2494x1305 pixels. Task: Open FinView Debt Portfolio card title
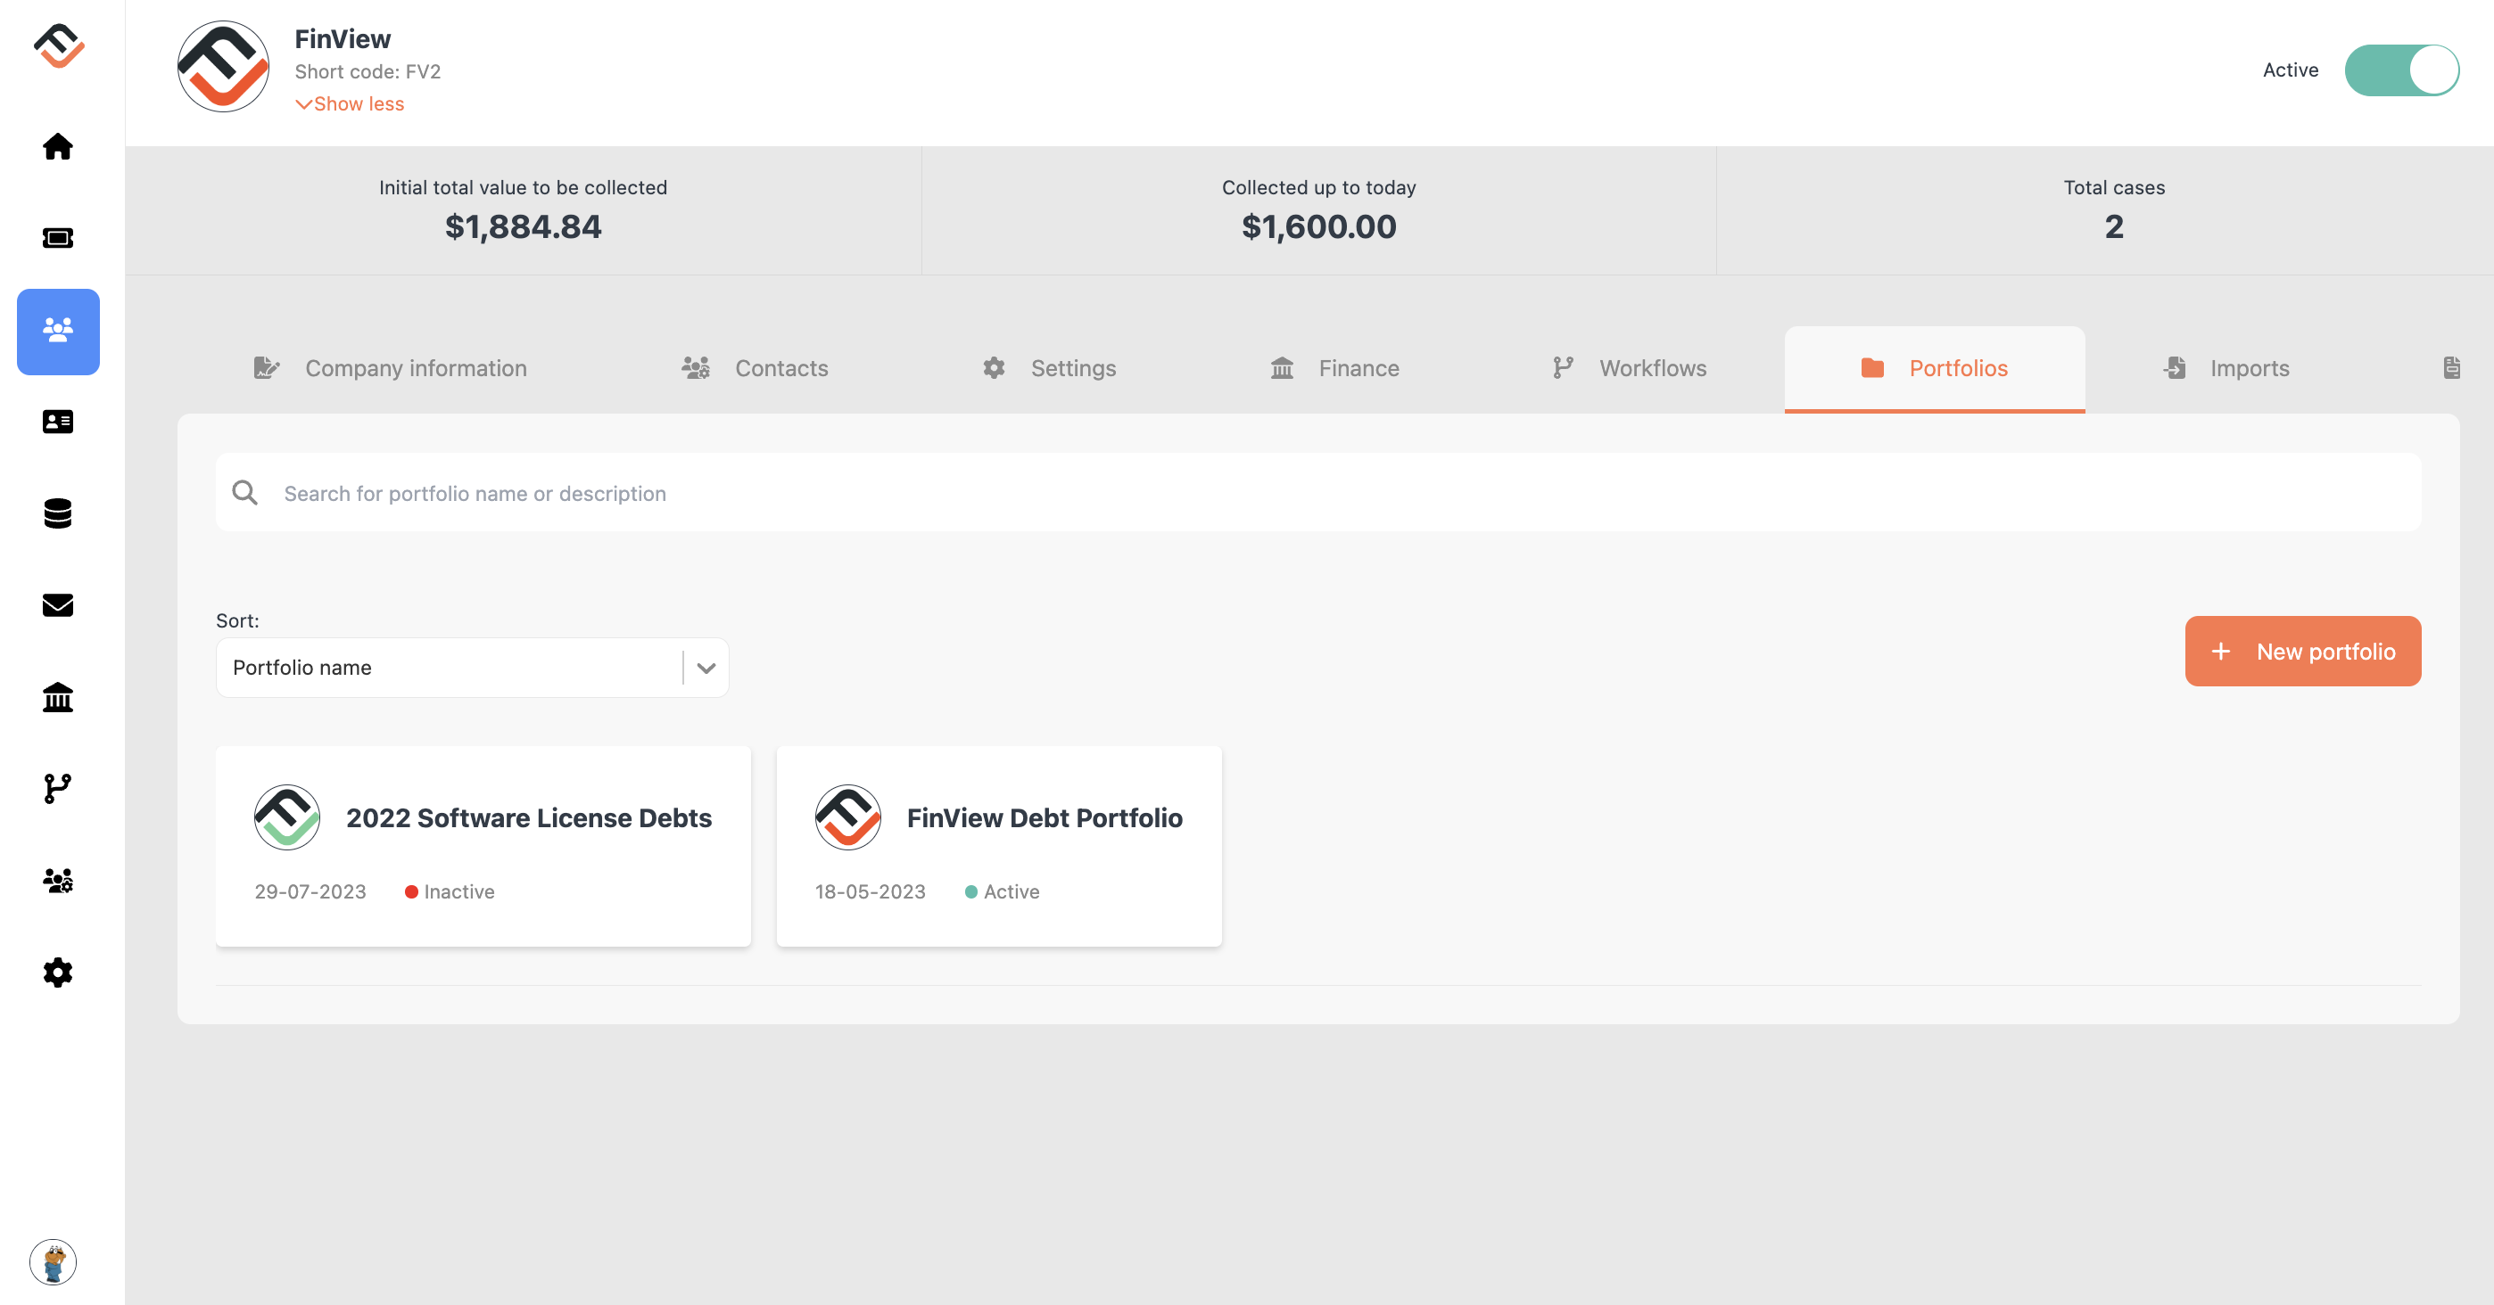coord(1045,817)
